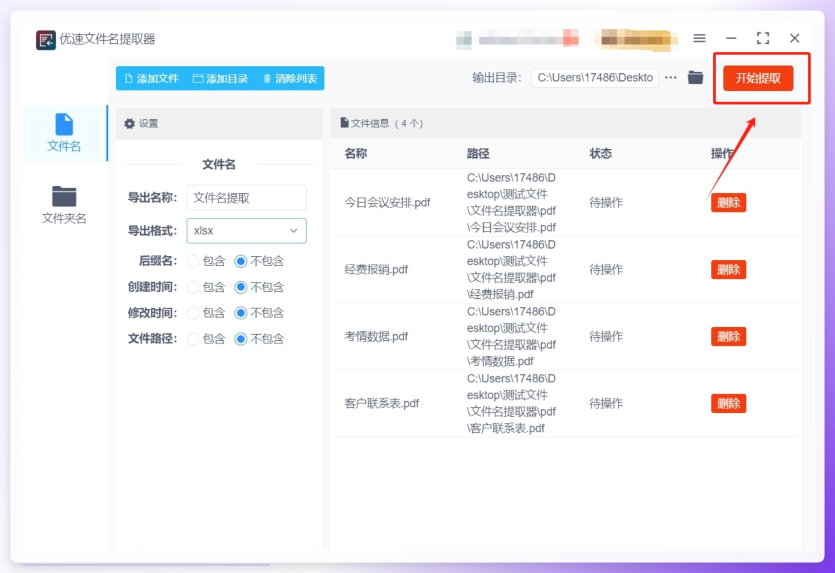Click the path of 考情数据.pdf
The image size is (835, 573).
pyautogui.click(x=511, y=336)
